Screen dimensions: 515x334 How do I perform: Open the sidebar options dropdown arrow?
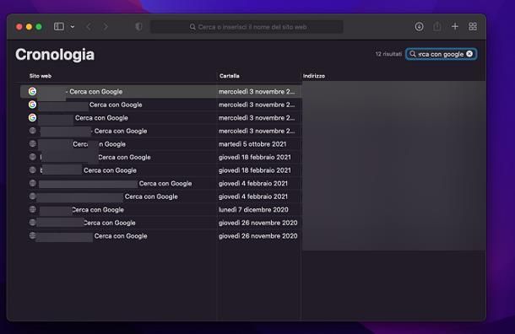pos(73,27)
